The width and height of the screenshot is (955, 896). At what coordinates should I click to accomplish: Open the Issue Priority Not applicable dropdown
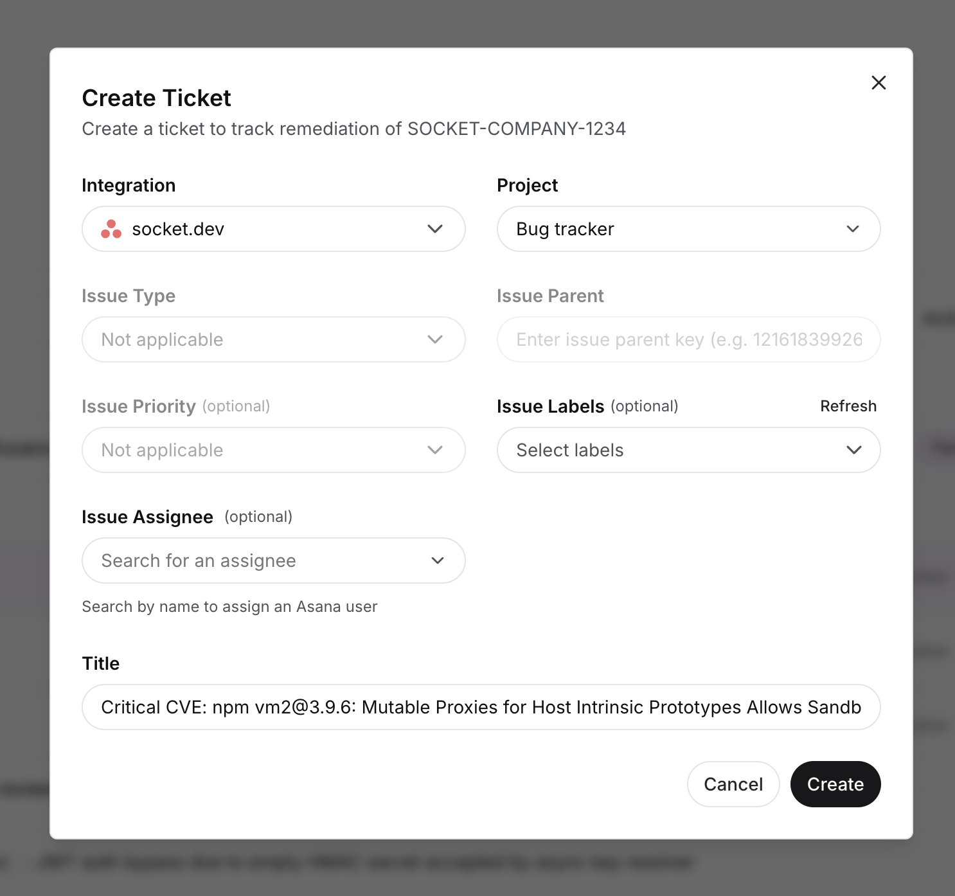[x=274, y=450]
